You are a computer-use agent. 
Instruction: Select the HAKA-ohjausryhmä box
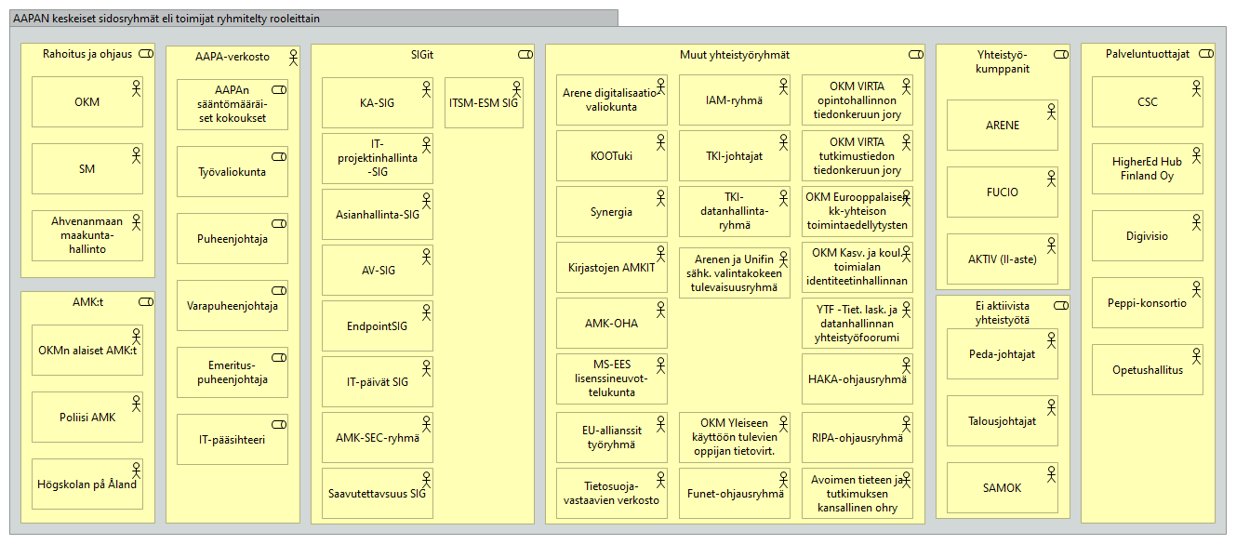click(x=857, y=380)
